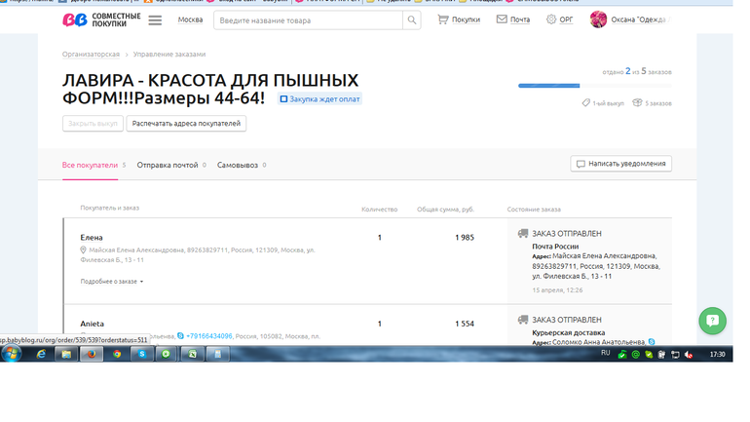The image size is (750, 422).
Task: Click the total sum 1 554
Action: click(x=465, y=324)
